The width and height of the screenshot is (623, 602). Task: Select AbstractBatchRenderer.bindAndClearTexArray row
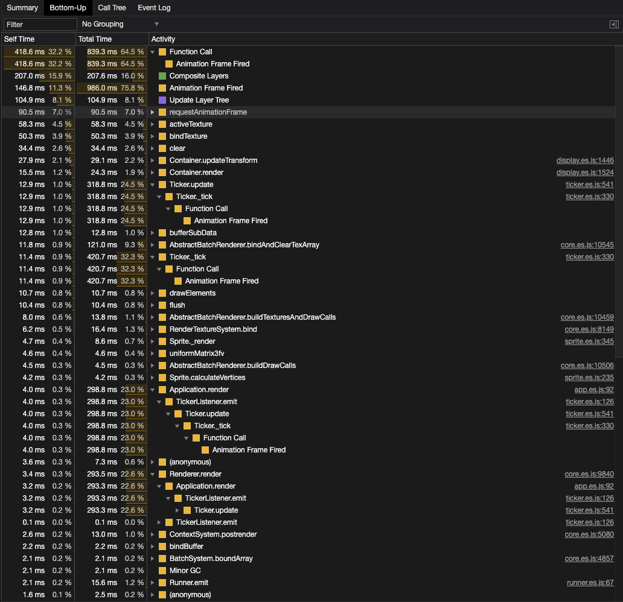pos(308,245)
